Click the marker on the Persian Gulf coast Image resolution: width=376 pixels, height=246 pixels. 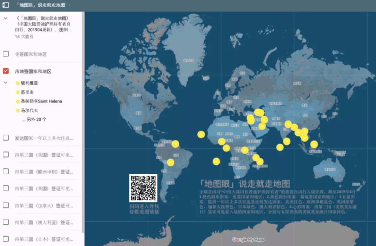(x=262, y=126)
